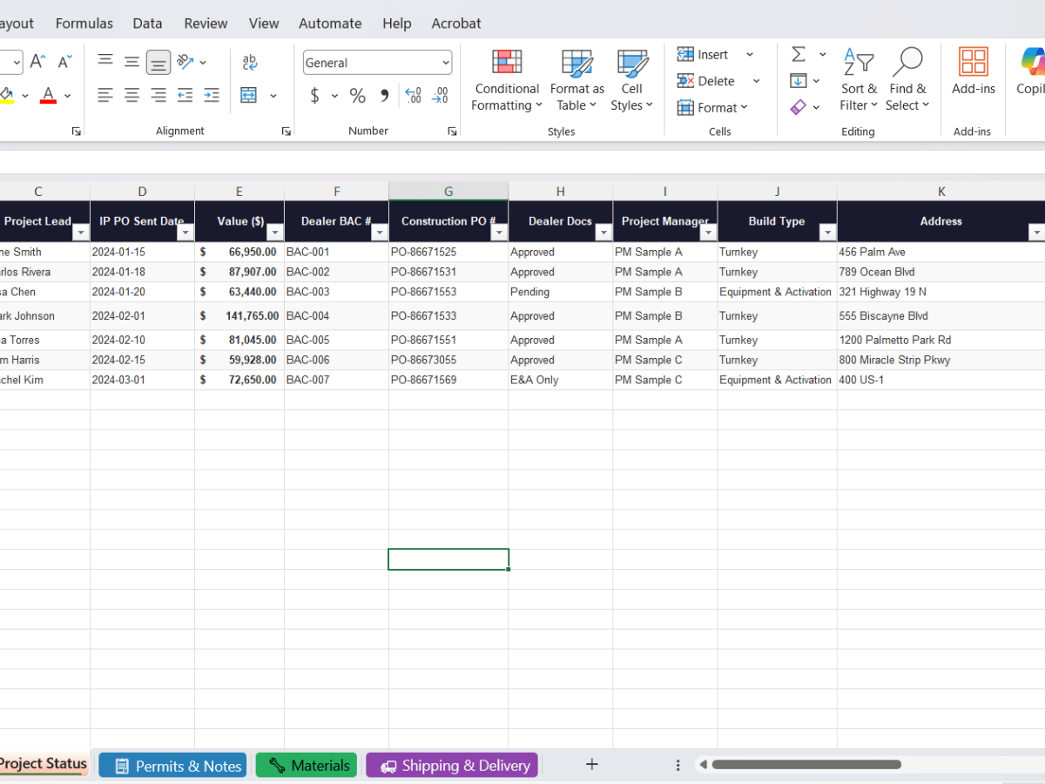Apply middle vertical alignment

pyautogui.click(x=131, y=62)
